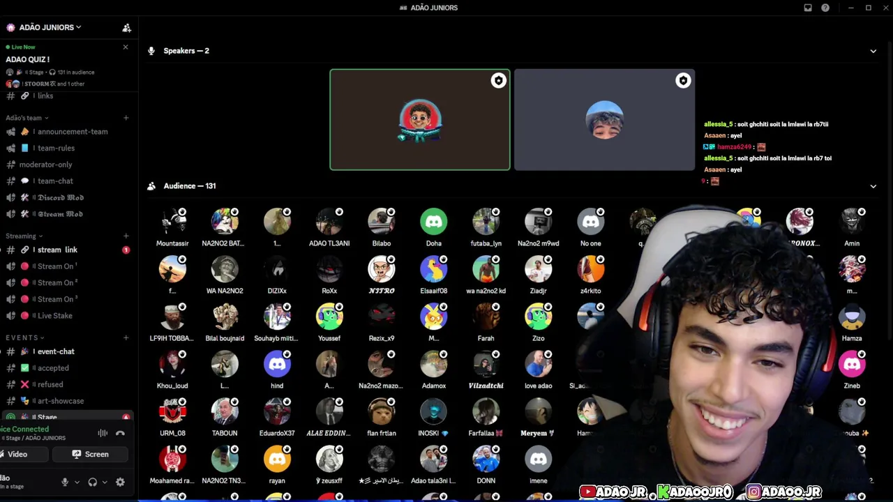Toggle microphone mute
Screen dimensions: 893x502
[65, 482]
